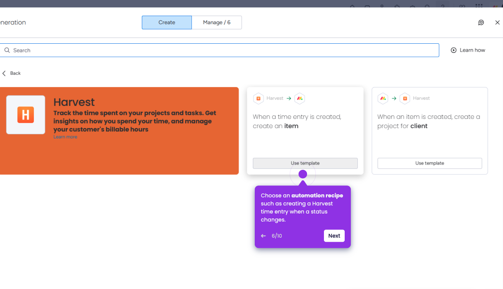Viewport: 503px width, 289px height.
Task: Use template for time entry recipe
Action: 305,163
